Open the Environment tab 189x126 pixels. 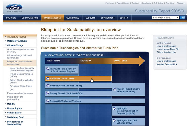point(108,18)
